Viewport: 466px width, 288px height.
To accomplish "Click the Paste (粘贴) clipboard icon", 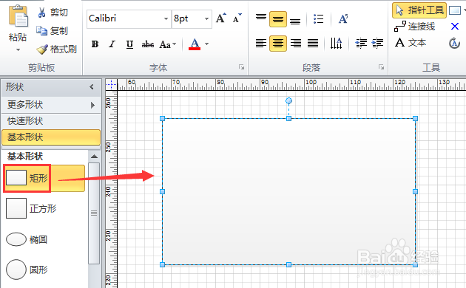I will [x=18, y=16].
